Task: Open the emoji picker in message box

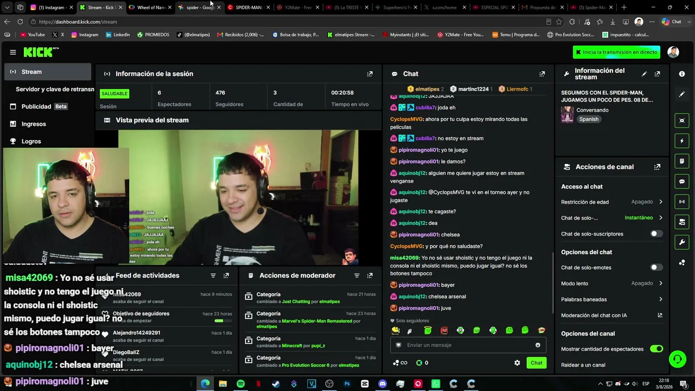Action: [538, 345]
